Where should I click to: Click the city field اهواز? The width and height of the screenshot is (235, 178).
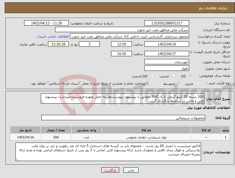click(x=167, y=68)
